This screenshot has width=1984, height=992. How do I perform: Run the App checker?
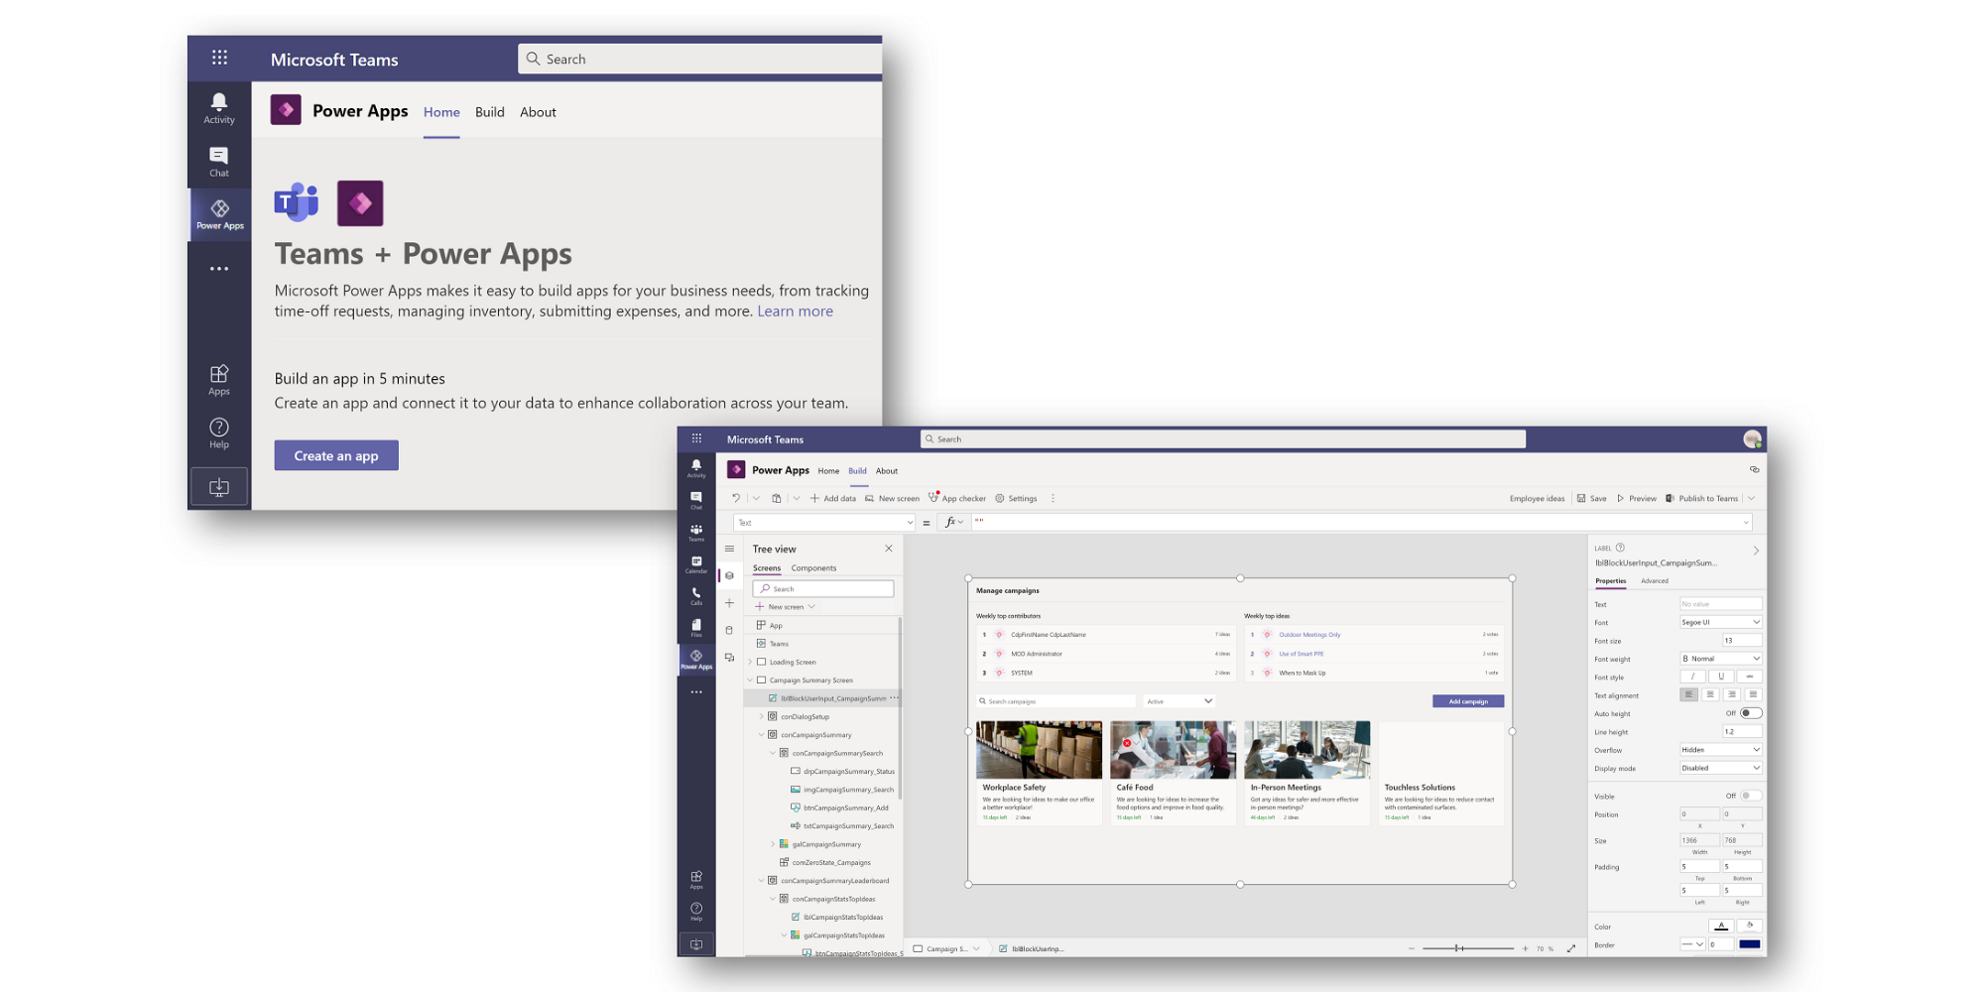click(x=957, y=498)
